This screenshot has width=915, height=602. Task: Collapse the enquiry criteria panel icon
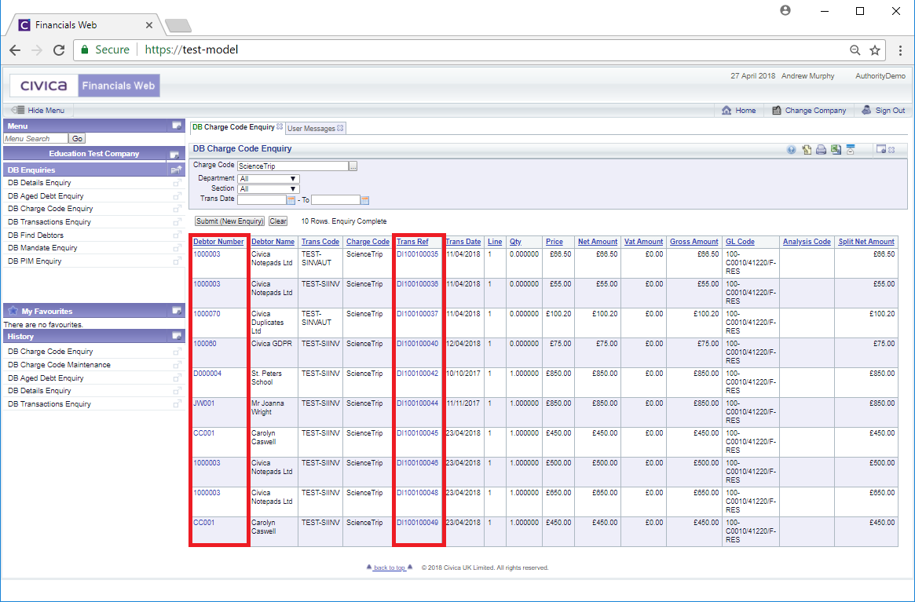[851, 150]
